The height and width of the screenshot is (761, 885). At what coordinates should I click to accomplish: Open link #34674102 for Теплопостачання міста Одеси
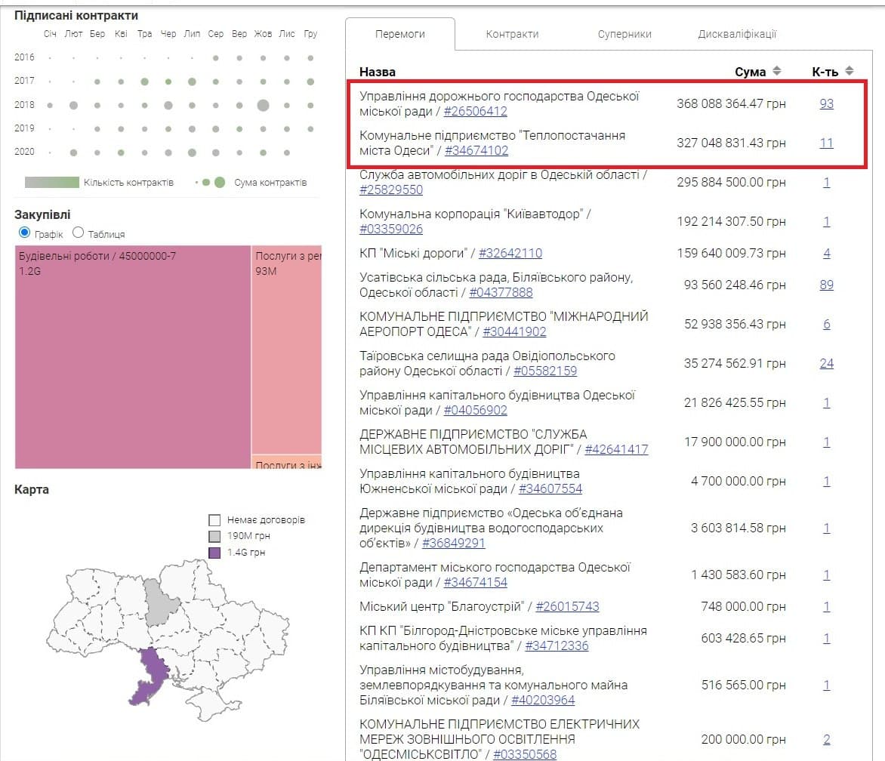click(476, 151)
